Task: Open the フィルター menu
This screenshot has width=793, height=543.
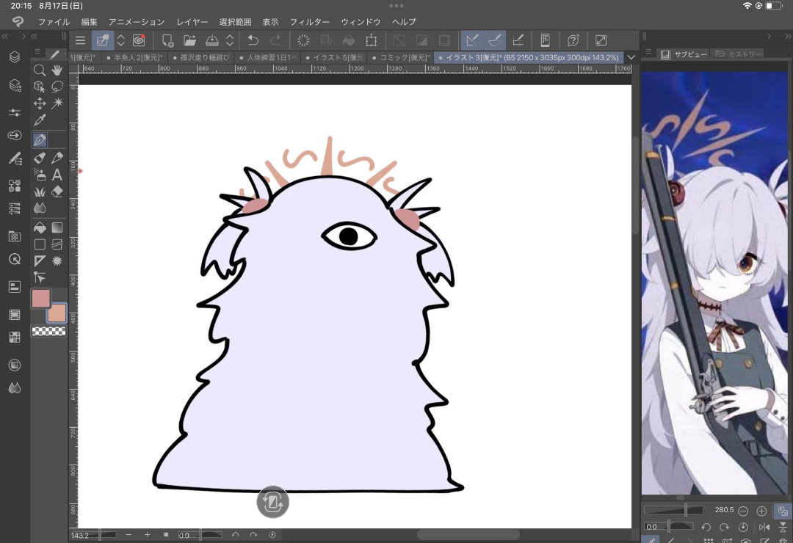Action: (x=309, y=22)
